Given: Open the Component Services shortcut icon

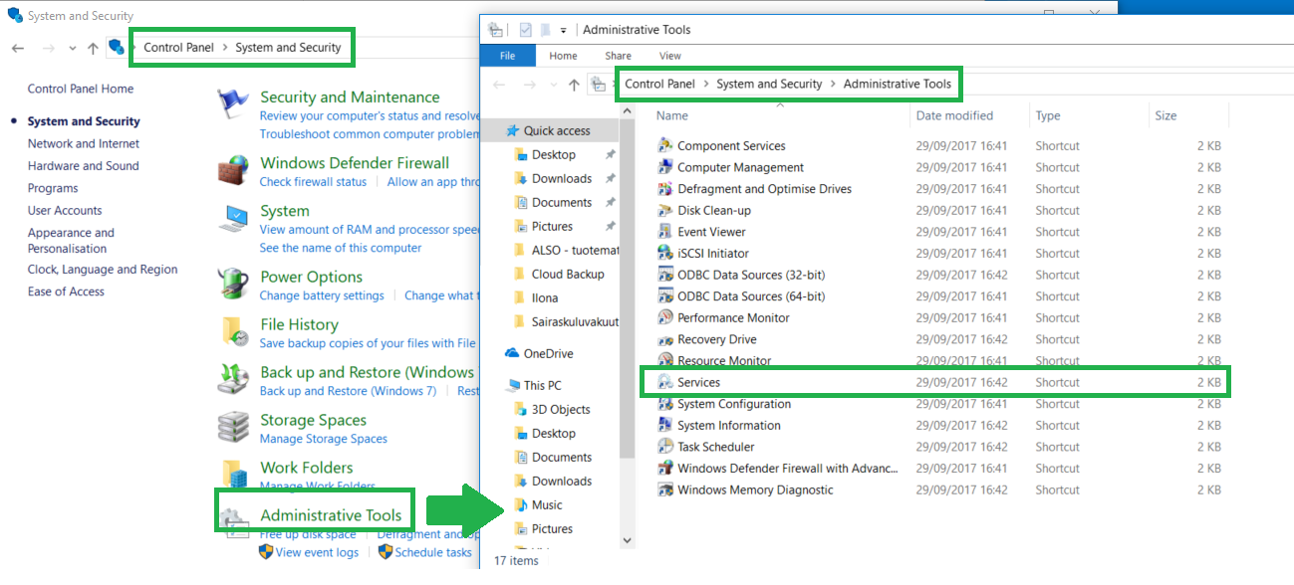Looking at the screenshot, I should pyautogui.click(x=665, y=145).
